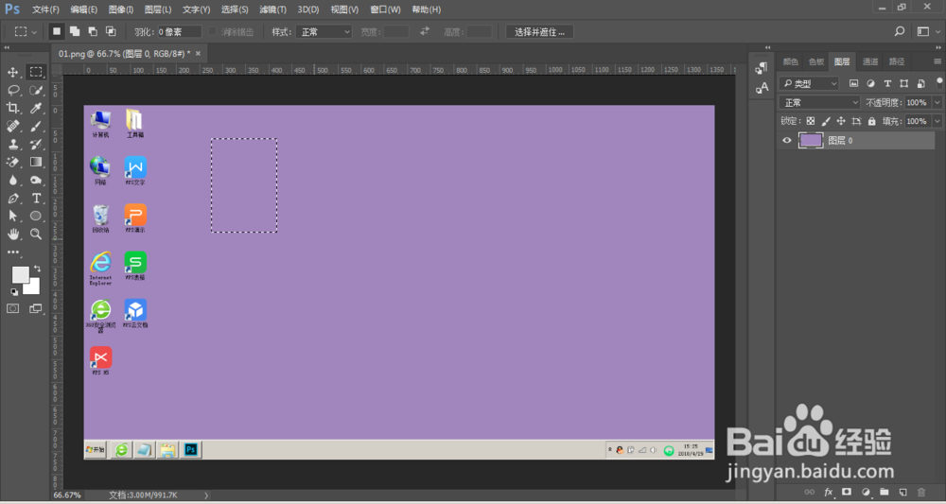Viewport: 946px width, 504px height.
Task: Select the Sponge tool
Action: click(36, 181)
